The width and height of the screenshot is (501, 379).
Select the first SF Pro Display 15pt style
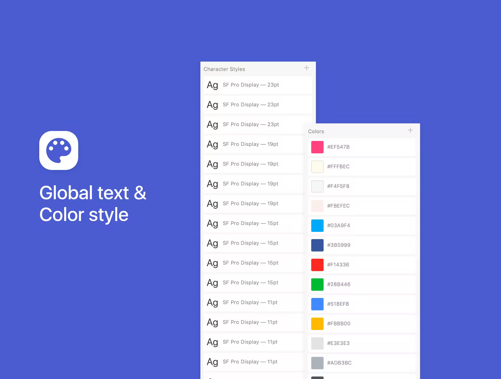pyautogui.click(x=254, y=223)
